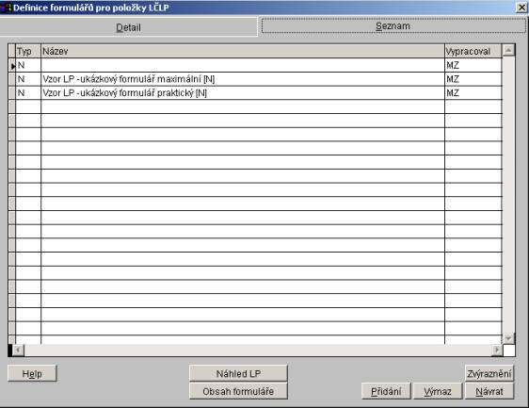Delete record using Výmaz button

pyautogui.click(x=438, y=391)
